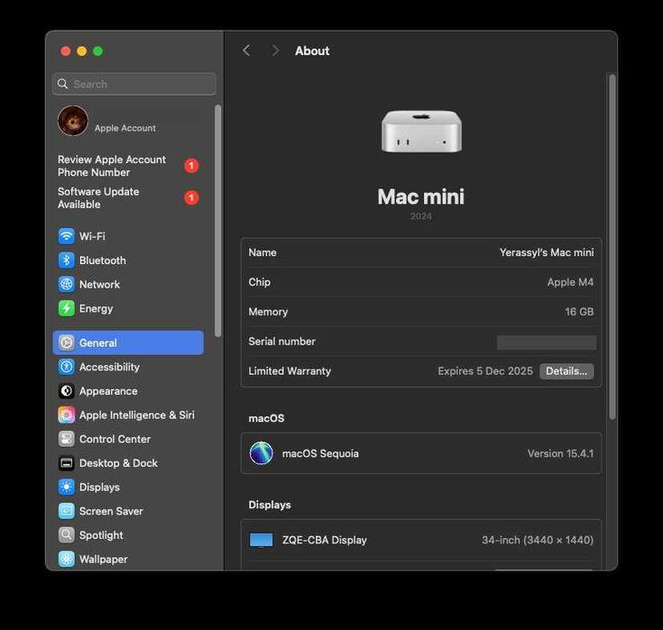Click the green Energy icon
Image resolution: width=663 pixels, height=630 pixels.
pos(67,308)
